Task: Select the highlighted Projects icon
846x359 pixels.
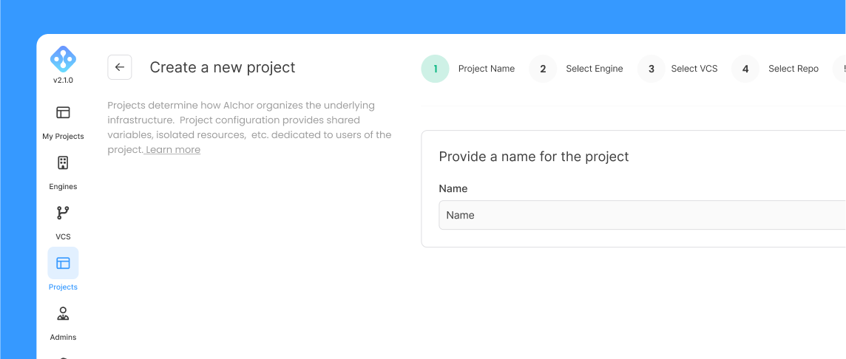Action: (63, 263)
